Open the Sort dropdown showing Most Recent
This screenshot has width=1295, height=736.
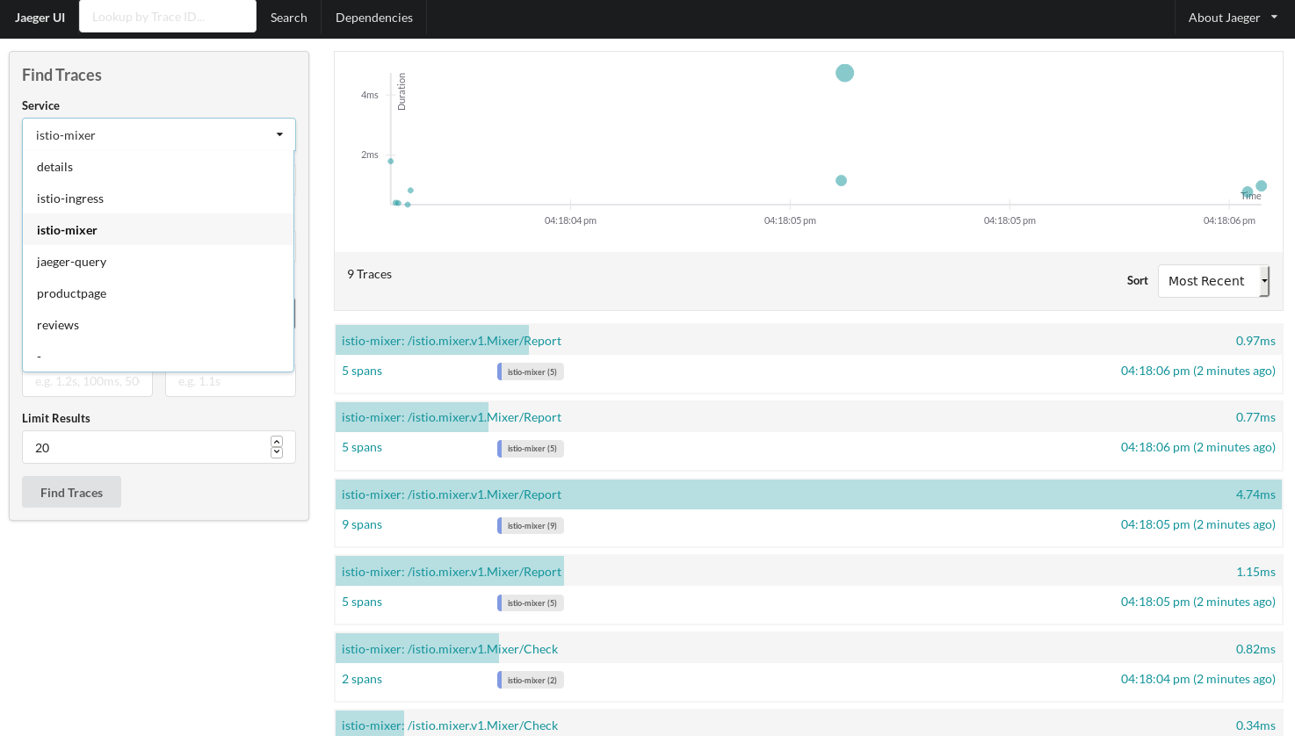click(x=1212, y=280)
